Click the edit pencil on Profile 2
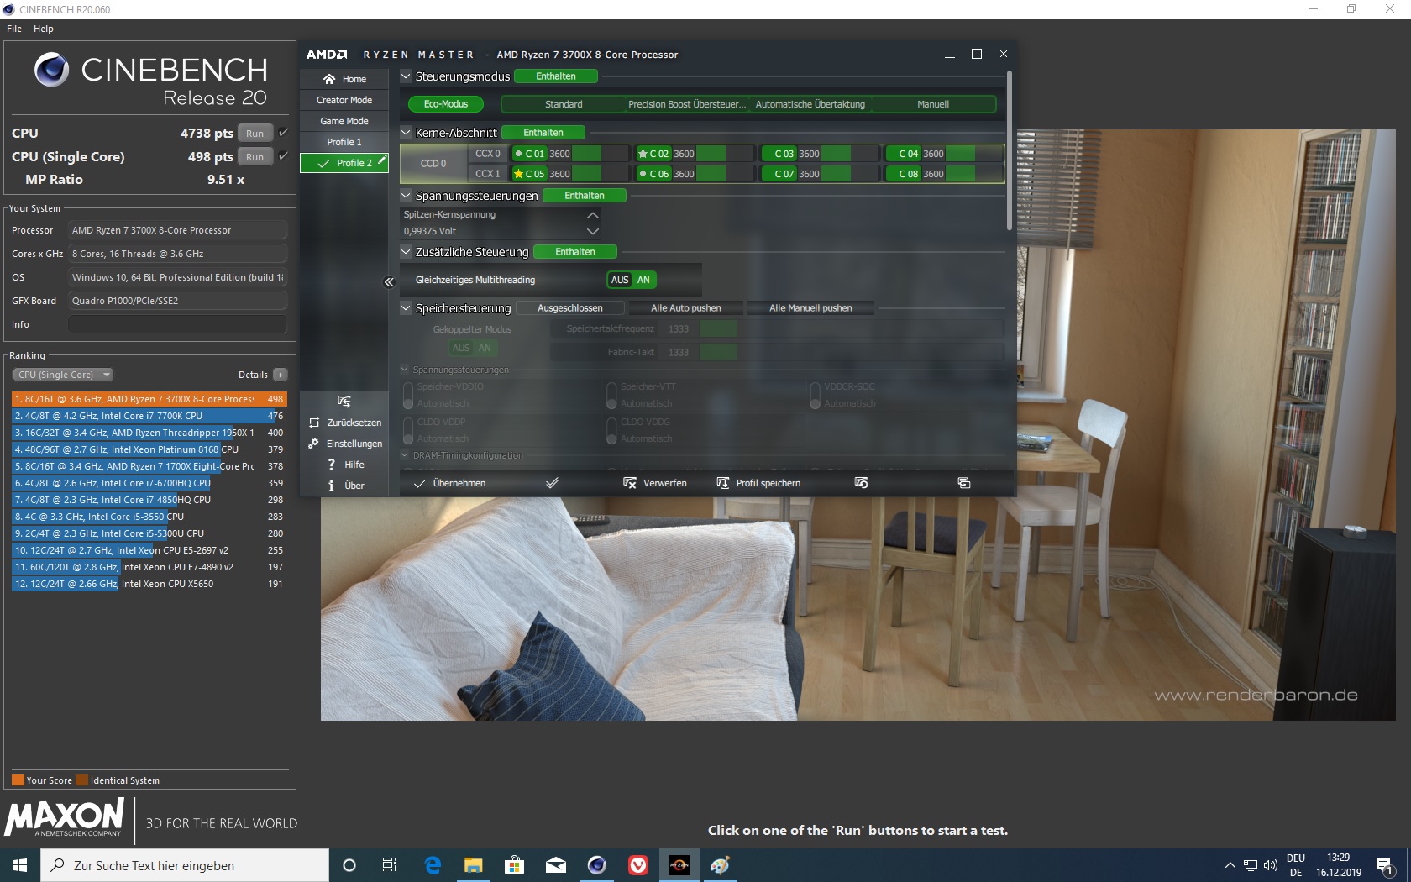 (x=382, y=160)
